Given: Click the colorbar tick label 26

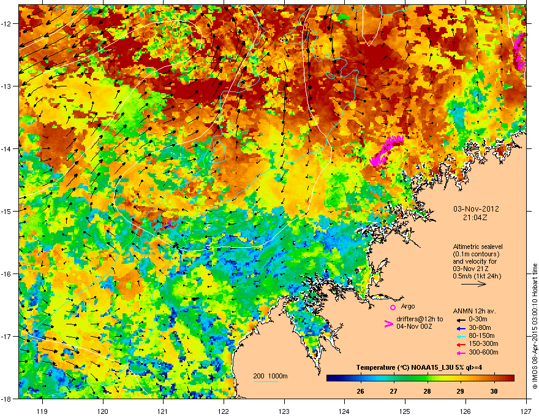Looking at the screenshot, I should (360, 391).
